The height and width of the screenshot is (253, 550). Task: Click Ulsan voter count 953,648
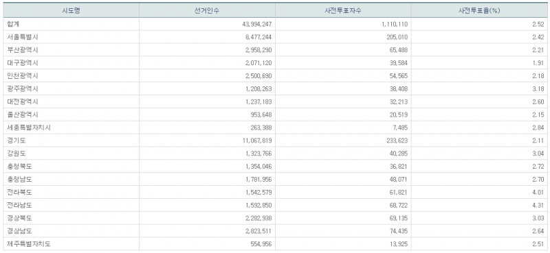262,115
